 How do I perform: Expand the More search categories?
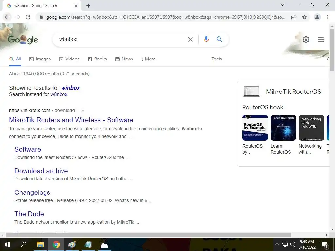click(x=148, y=59)
